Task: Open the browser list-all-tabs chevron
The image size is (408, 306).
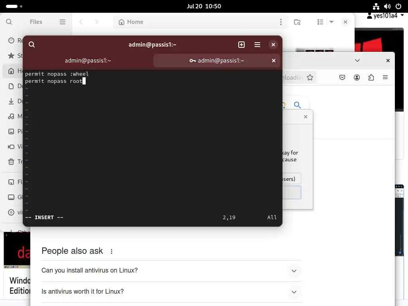Action: [x=357, y=61]
